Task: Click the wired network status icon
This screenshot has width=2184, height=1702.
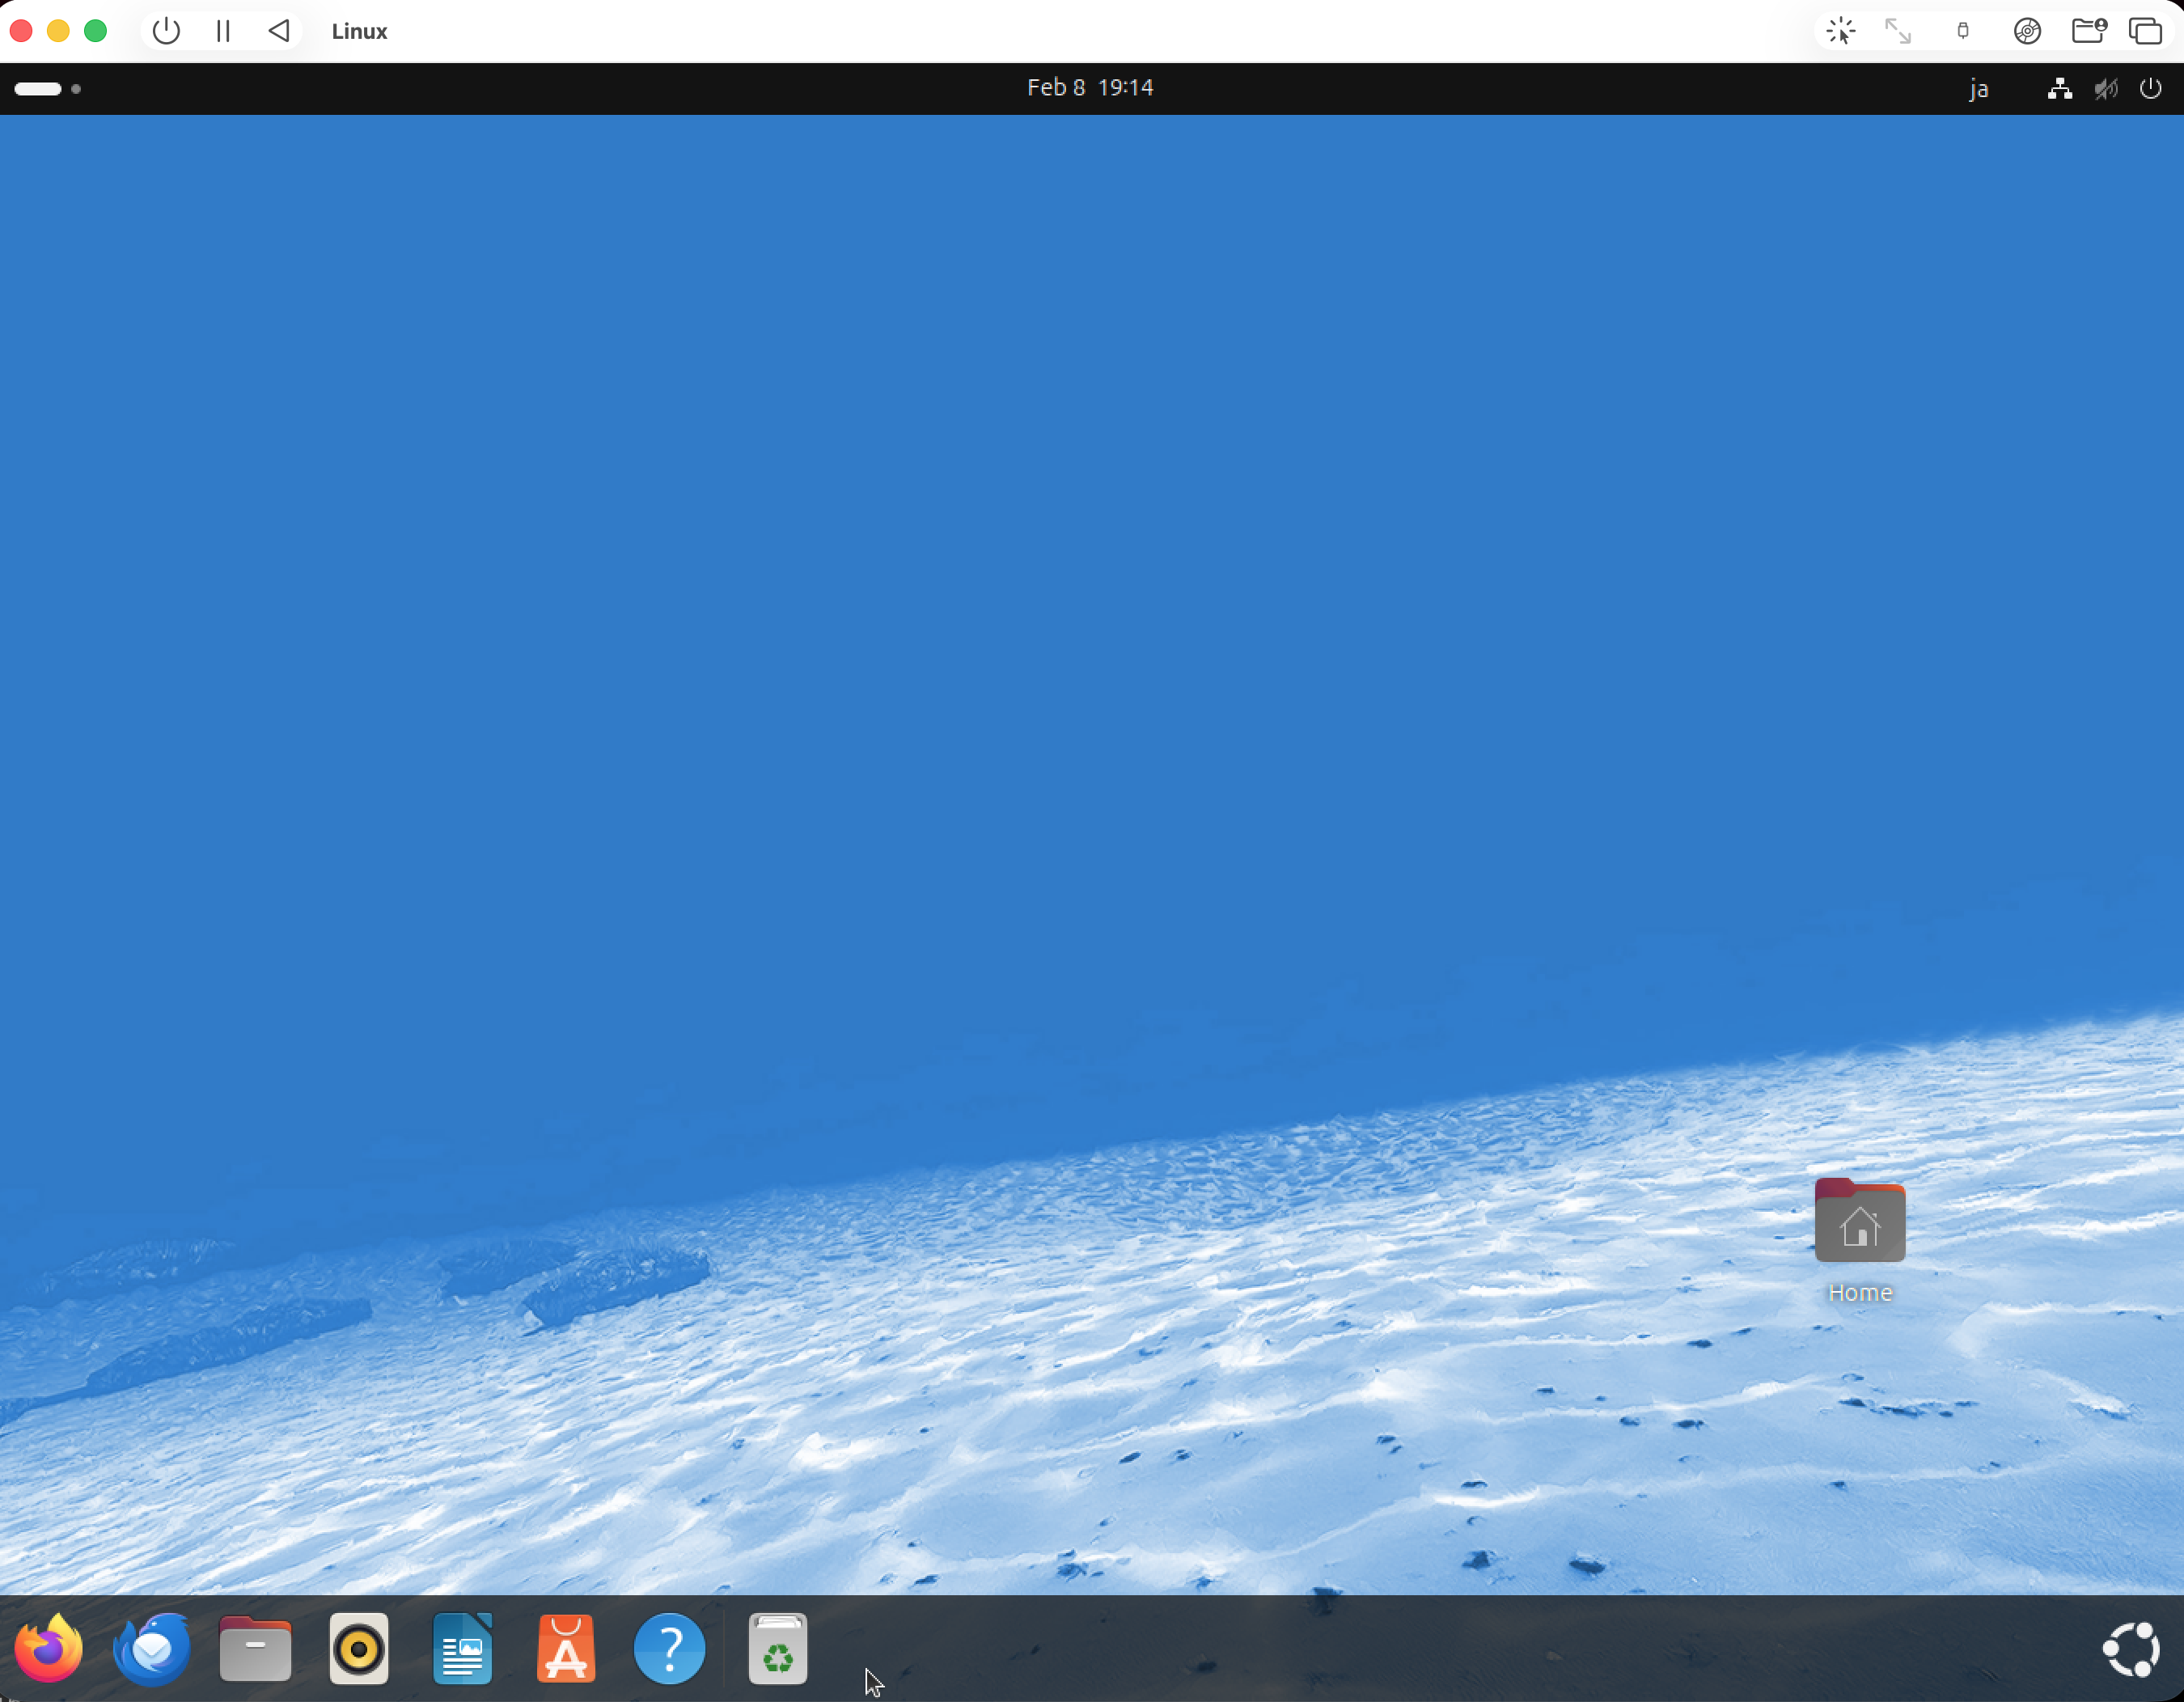Action: point(2058,89)
